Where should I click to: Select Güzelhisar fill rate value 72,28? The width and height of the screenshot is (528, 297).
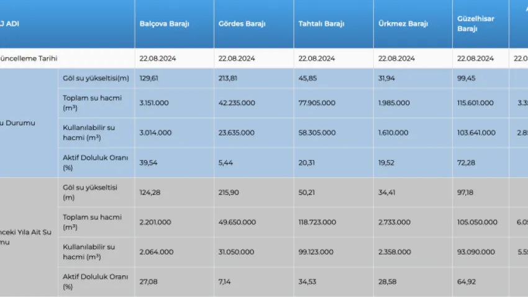(467, 162)
